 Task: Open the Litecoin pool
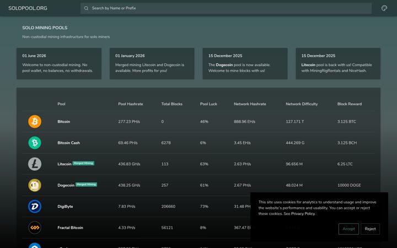click(x=65, y=164)
